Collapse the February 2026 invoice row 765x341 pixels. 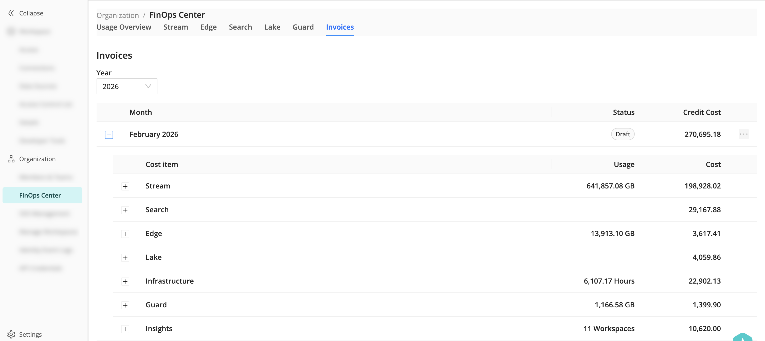(x=109, y=135)
